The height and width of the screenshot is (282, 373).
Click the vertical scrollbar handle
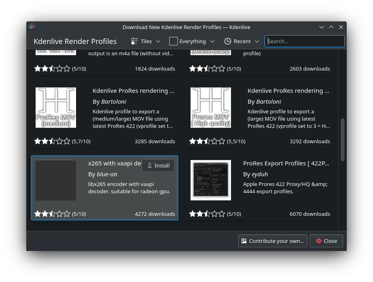(x=343, y=140)
